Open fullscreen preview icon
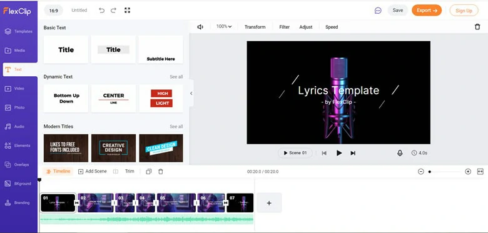488x233 pixels. tap(127, 11)
